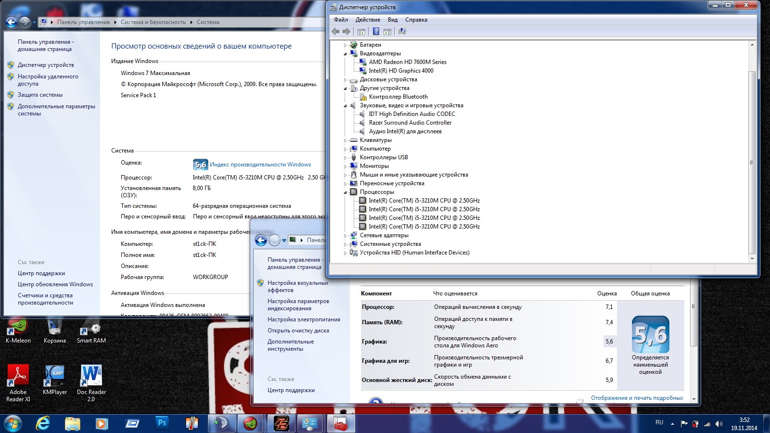Click Панель управления in System window breadcrumb
The width and height of the screenshot is (770, 433).
point(83,22)
